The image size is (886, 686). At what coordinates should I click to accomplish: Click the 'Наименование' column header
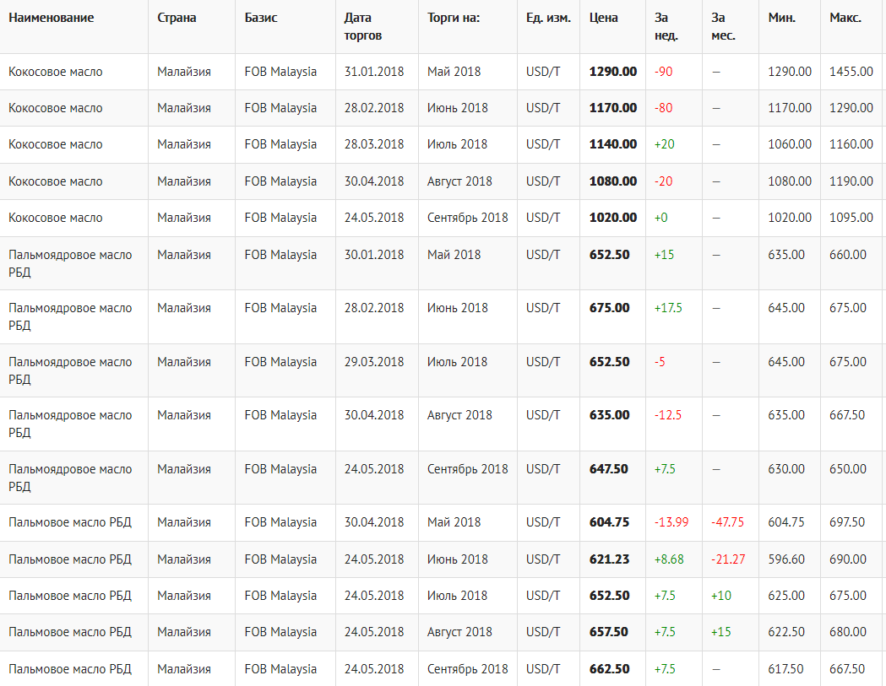pyautogui.click(x=52, y=18)
